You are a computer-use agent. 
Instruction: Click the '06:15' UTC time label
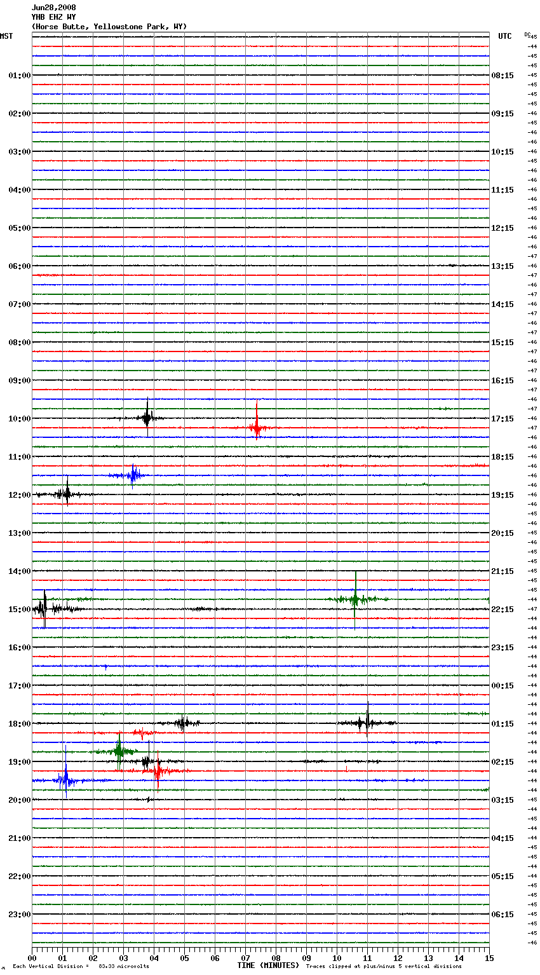pyautogui.click(x=503, y=915)
